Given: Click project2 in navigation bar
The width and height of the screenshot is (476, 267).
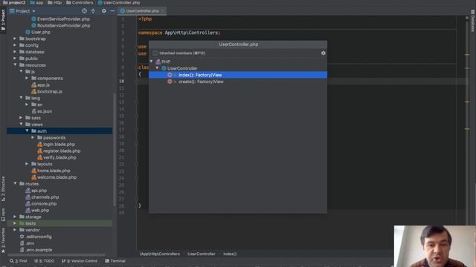Looking at the screenshot, I should (14, 2).
